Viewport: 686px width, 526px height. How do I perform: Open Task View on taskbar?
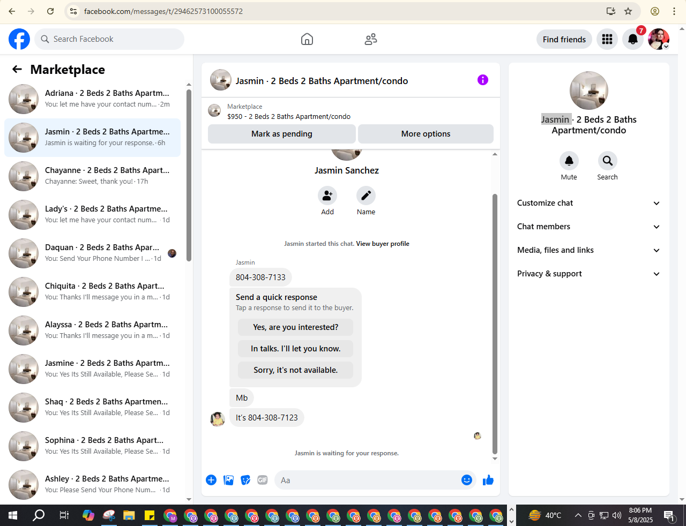(x=64, y=515)
